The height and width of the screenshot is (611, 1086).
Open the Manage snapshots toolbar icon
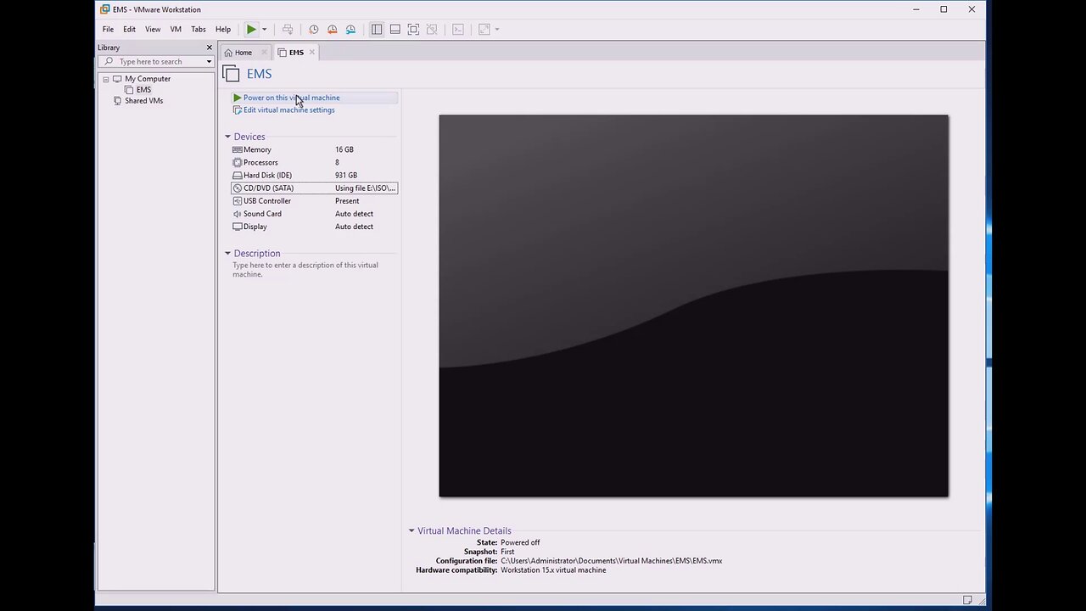coord(350,29)
